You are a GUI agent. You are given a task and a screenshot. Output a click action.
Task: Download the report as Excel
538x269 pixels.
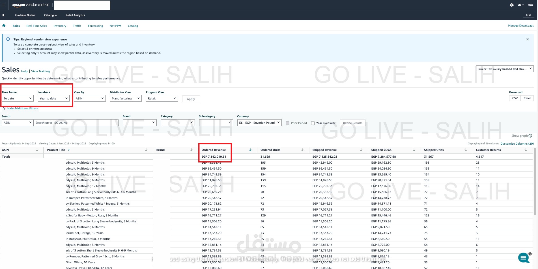[x=527, y=98]
